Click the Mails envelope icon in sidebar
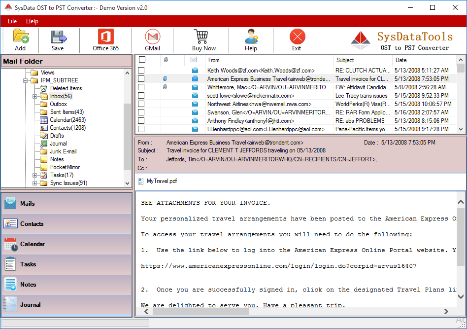This screenshot has height=329, width=467. tap(10, 203)
